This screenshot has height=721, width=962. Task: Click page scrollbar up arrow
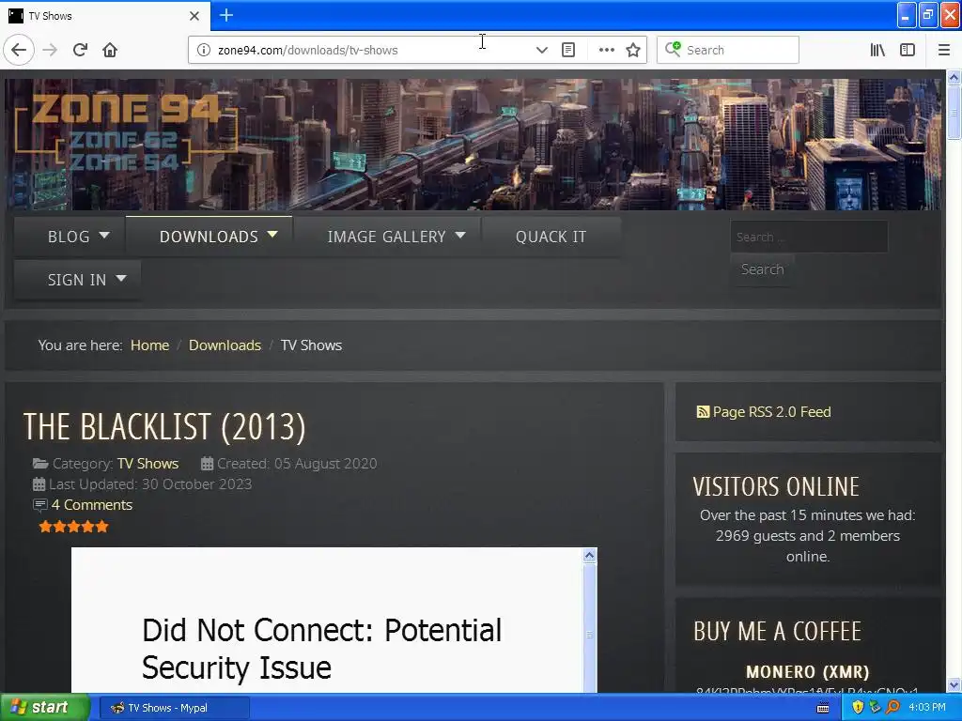[954, 77]
